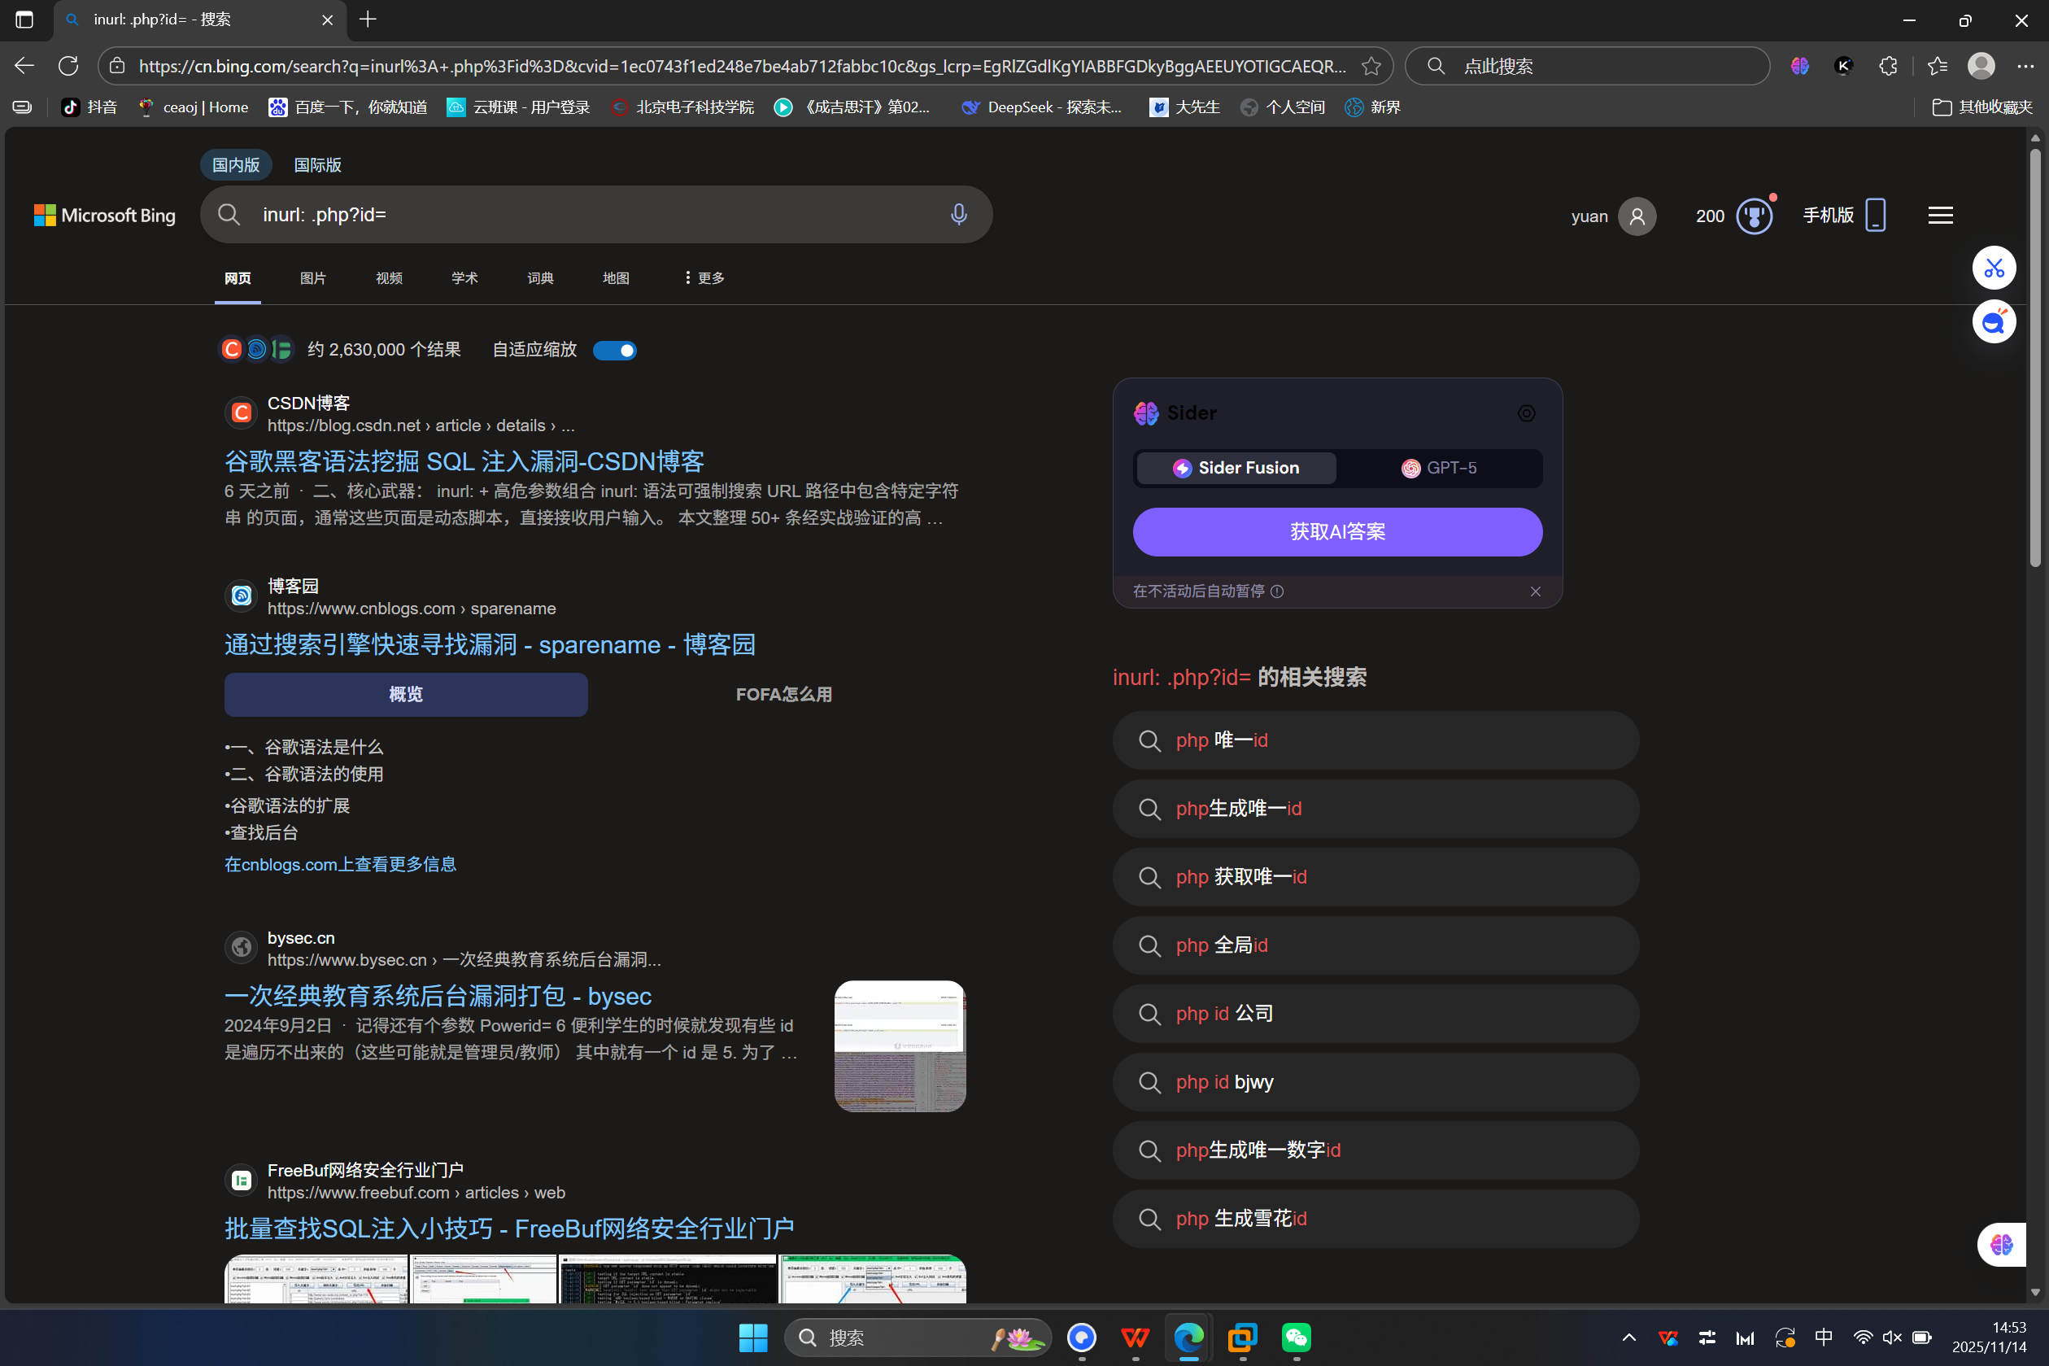Click the voice search microphone icon
Image resolution: width=2049 pixels, height=1366 pixels.
tap(959, 214)
